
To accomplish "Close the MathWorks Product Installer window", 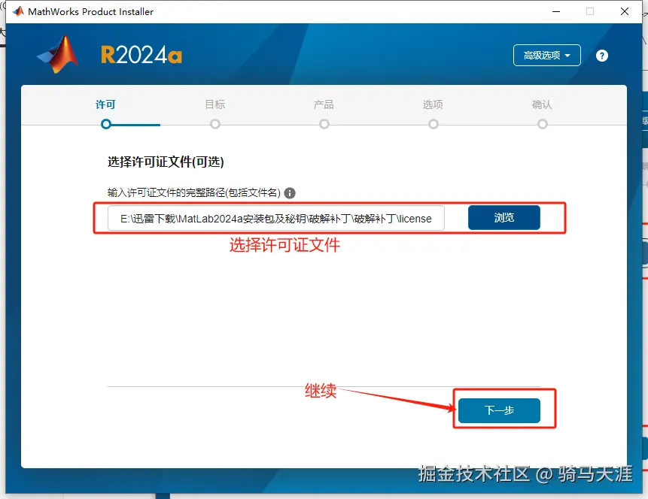I will 625,11.
